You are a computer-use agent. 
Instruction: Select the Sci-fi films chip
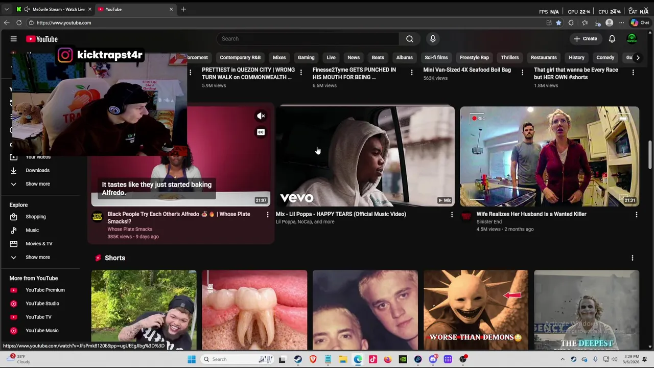coord(436,58)
